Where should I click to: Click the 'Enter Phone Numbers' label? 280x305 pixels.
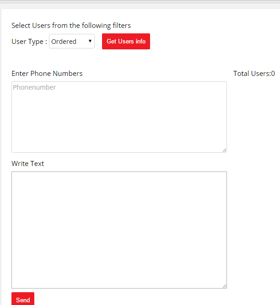pos(47,74)
